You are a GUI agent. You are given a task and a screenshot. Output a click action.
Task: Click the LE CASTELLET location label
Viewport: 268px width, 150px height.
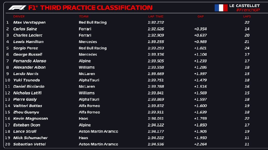(244, 6)
